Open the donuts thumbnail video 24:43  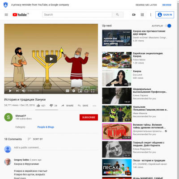pyautogui.click(x=117, y=60)
